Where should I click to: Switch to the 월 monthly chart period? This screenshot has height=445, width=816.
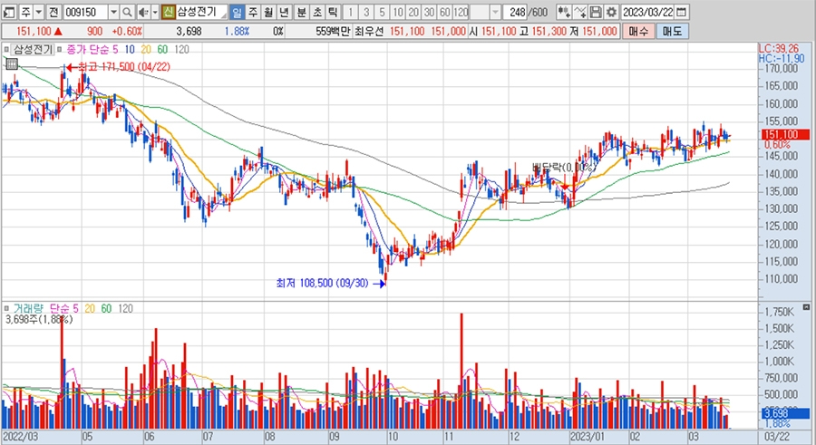[x=268, y=12]
